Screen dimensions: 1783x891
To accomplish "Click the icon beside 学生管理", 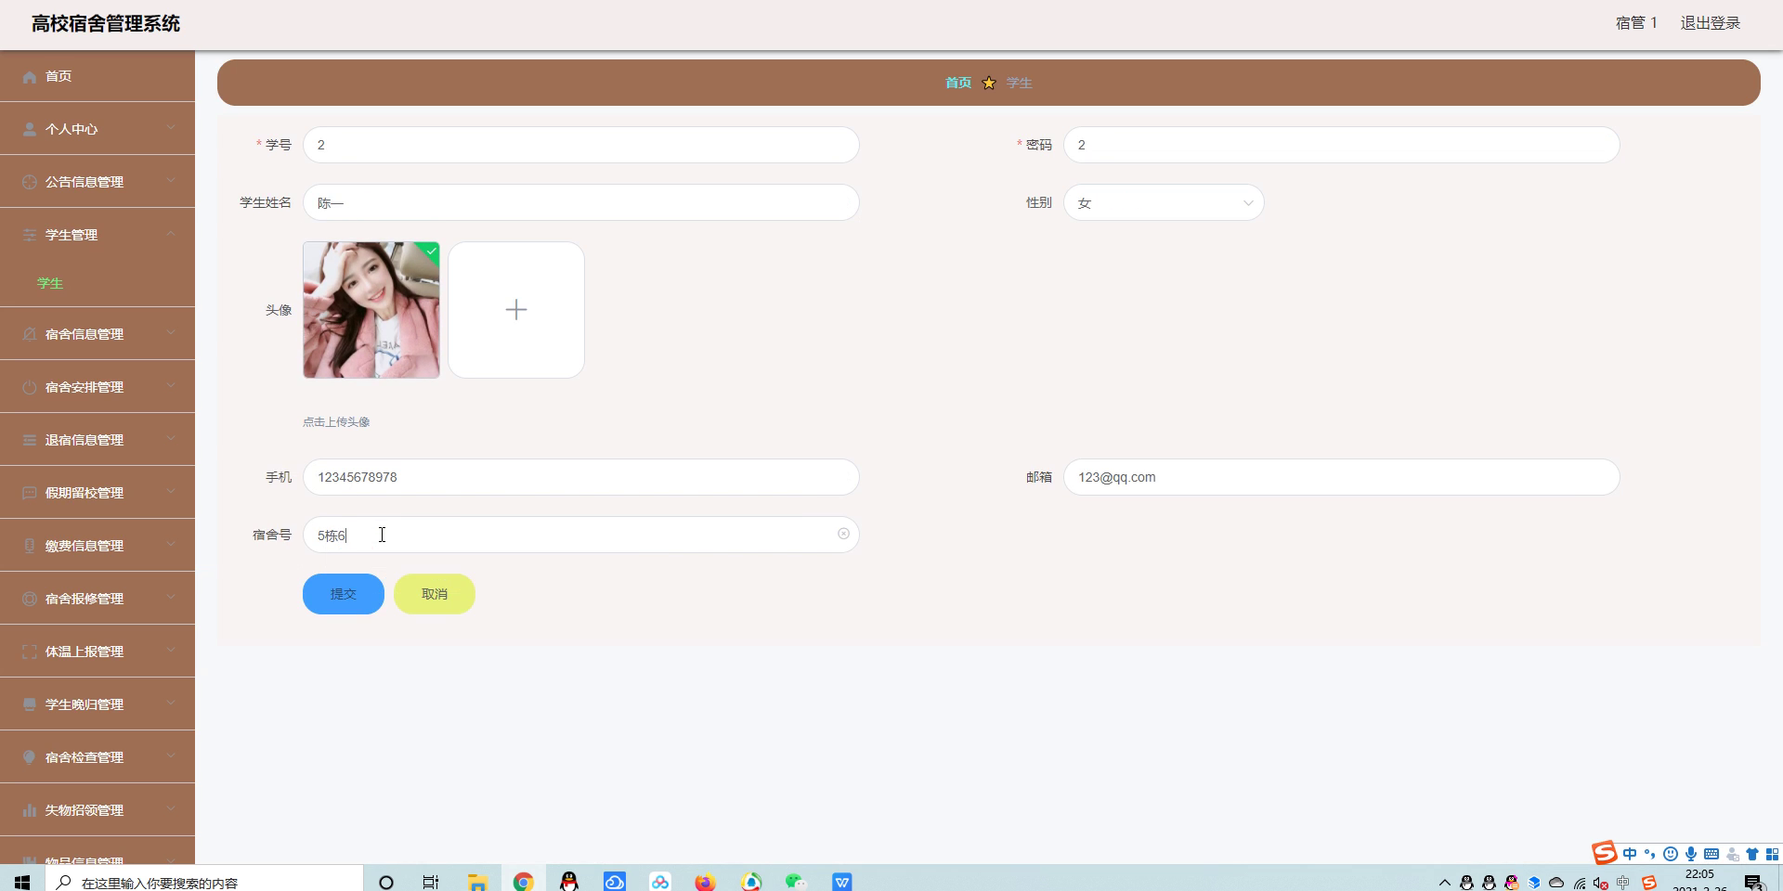I will [x=30, y=236].
